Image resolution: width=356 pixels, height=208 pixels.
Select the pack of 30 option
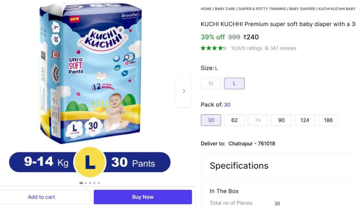pyautogui.click(x=211, y=120)
